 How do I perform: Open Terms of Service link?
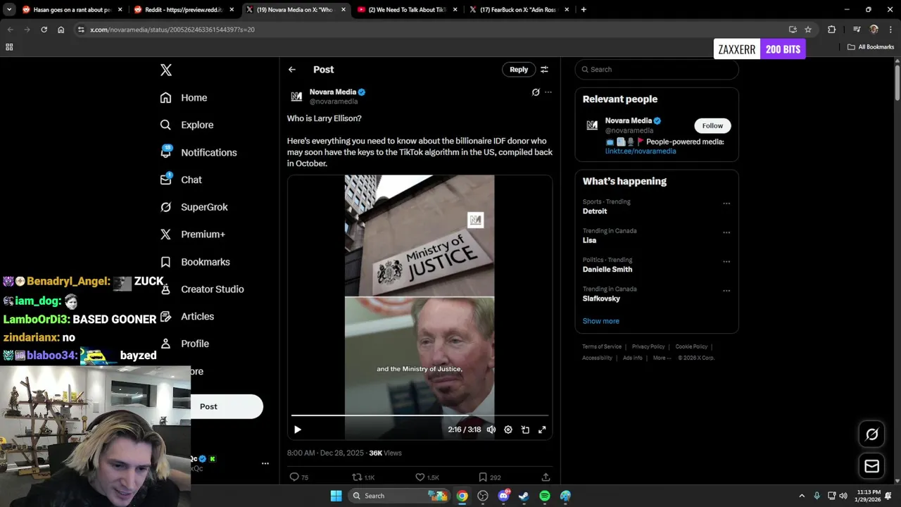602,346
